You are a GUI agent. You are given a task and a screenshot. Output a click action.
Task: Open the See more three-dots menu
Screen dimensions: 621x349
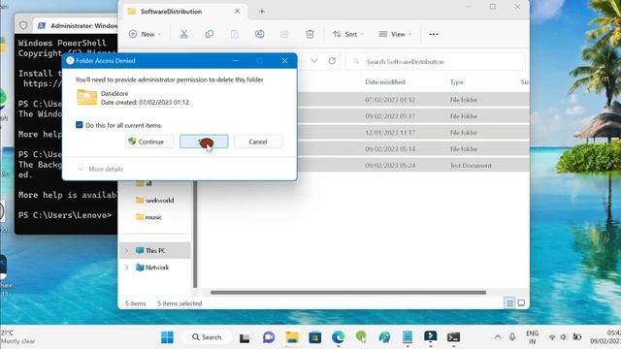pyautogui.click(x=434, y=34)
